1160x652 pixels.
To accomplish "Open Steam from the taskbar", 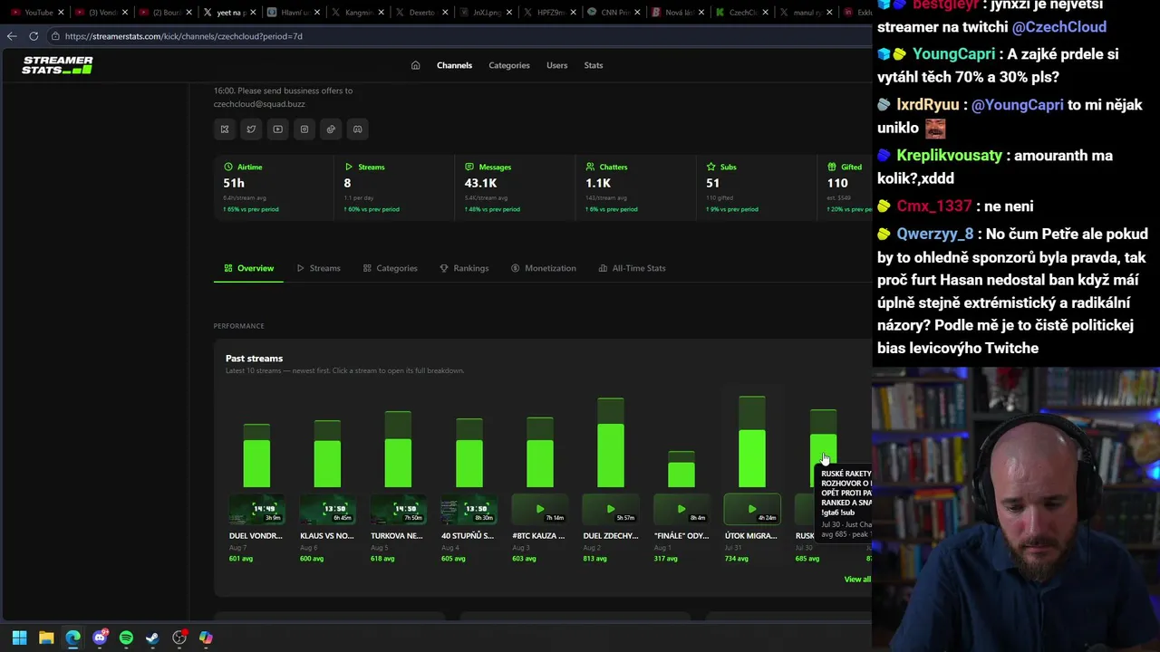I will click(x=152, y=638).
